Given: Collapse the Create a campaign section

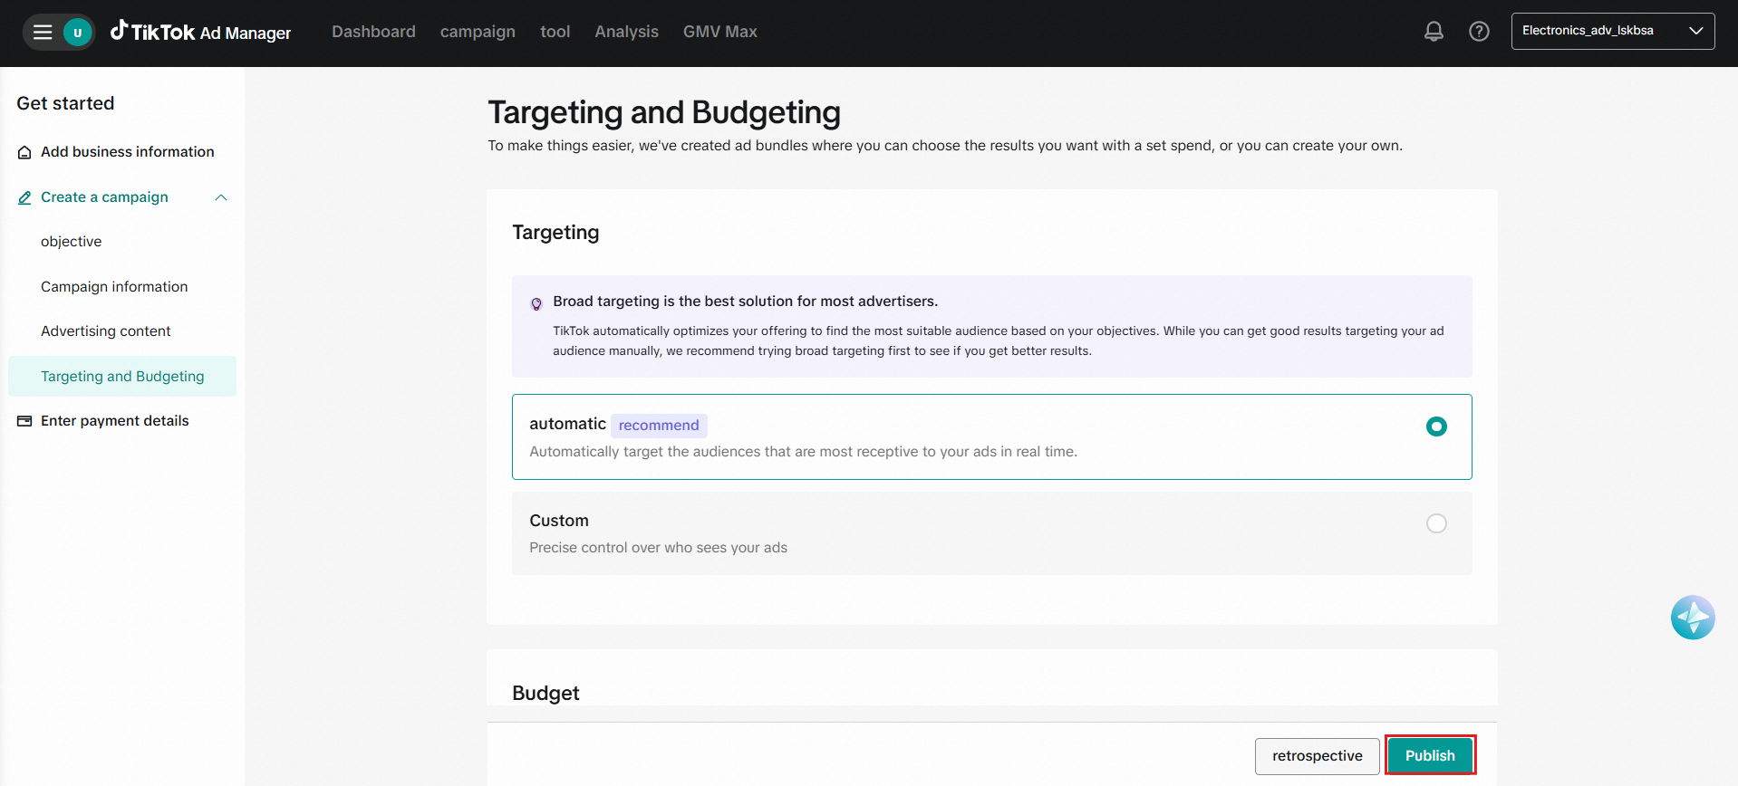Looking at the screenshot, I should [x=220, y=197].
